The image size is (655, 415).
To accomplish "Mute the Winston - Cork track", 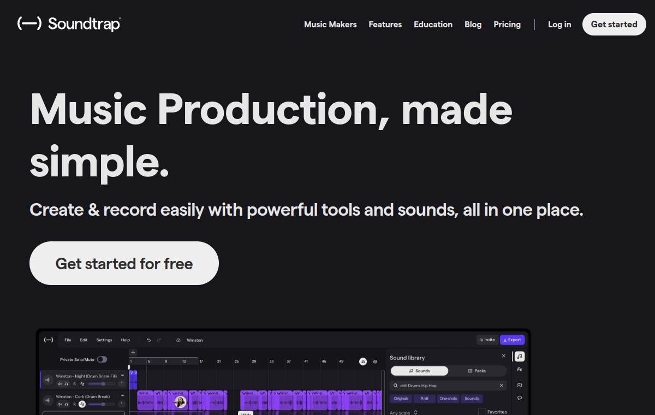I will click(x=59, y=404).
